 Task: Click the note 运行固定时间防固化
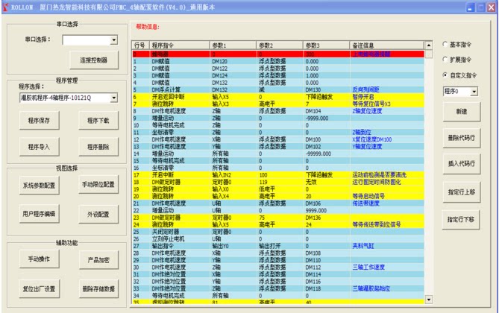[x=377, y=182]
